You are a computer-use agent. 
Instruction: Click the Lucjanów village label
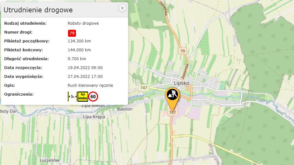(50, 160)
